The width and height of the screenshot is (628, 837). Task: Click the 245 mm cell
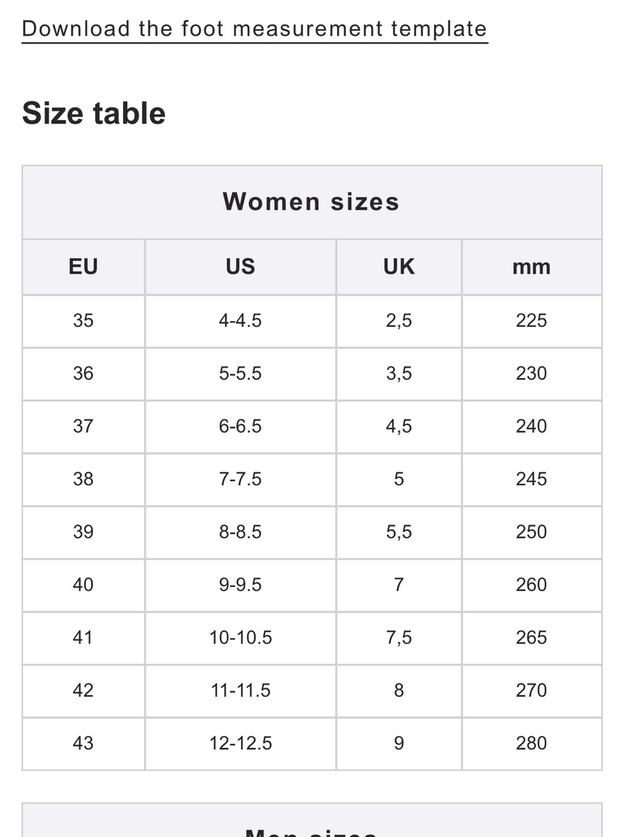click(531, 479)
